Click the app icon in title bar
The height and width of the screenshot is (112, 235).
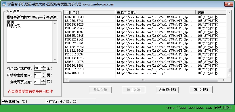tap(4, 4)
